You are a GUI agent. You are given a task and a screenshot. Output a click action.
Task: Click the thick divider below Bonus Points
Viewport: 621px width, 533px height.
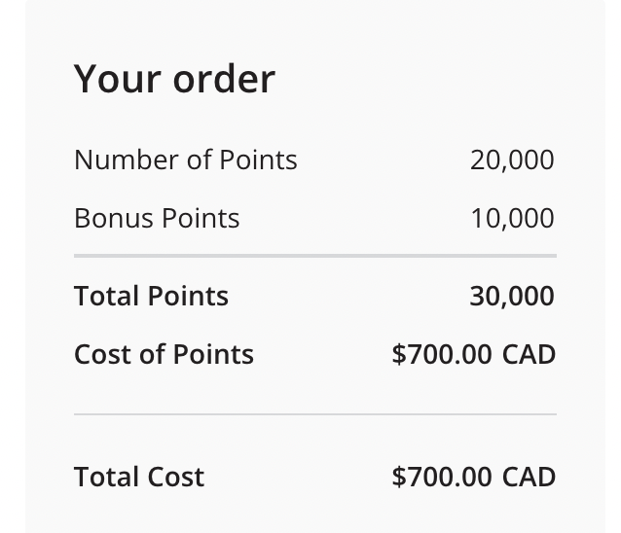point(315,256)
